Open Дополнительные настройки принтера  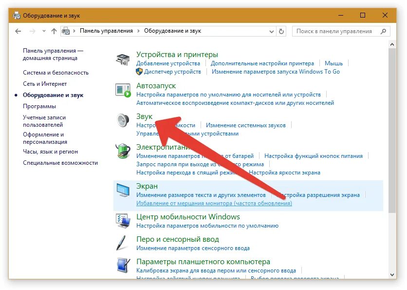262,63
